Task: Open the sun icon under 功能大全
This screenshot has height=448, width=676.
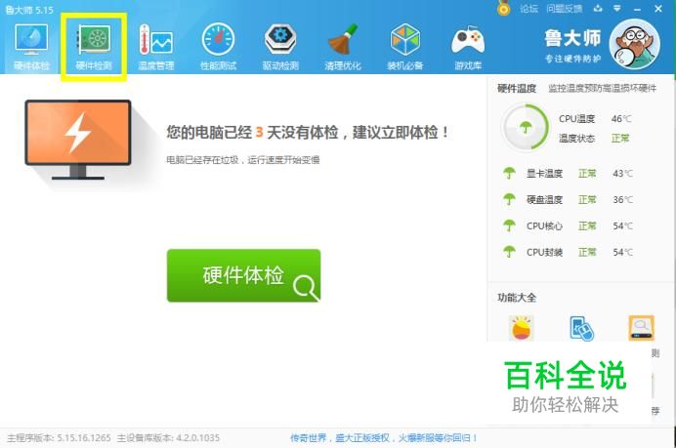Action: click(x=522, y=328)
